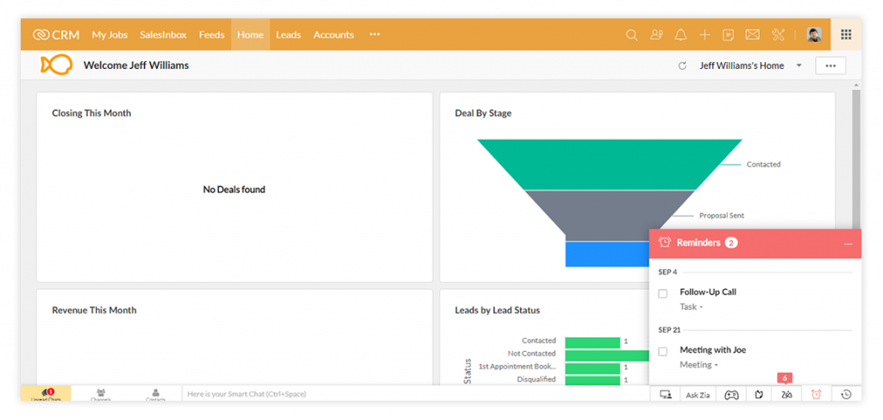
Task: Open the mail envelope icon
Action: coord(752,34)
